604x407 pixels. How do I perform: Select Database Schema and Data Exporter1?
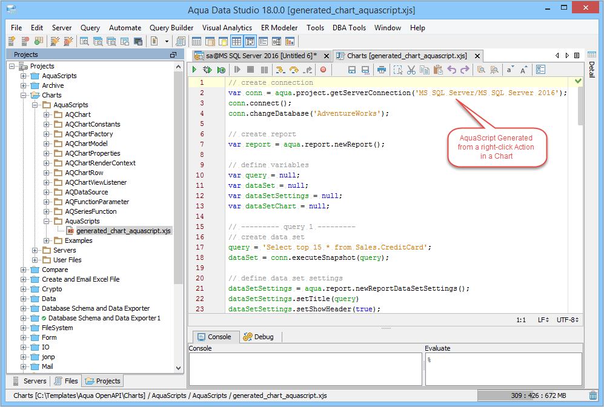(104, 318)
